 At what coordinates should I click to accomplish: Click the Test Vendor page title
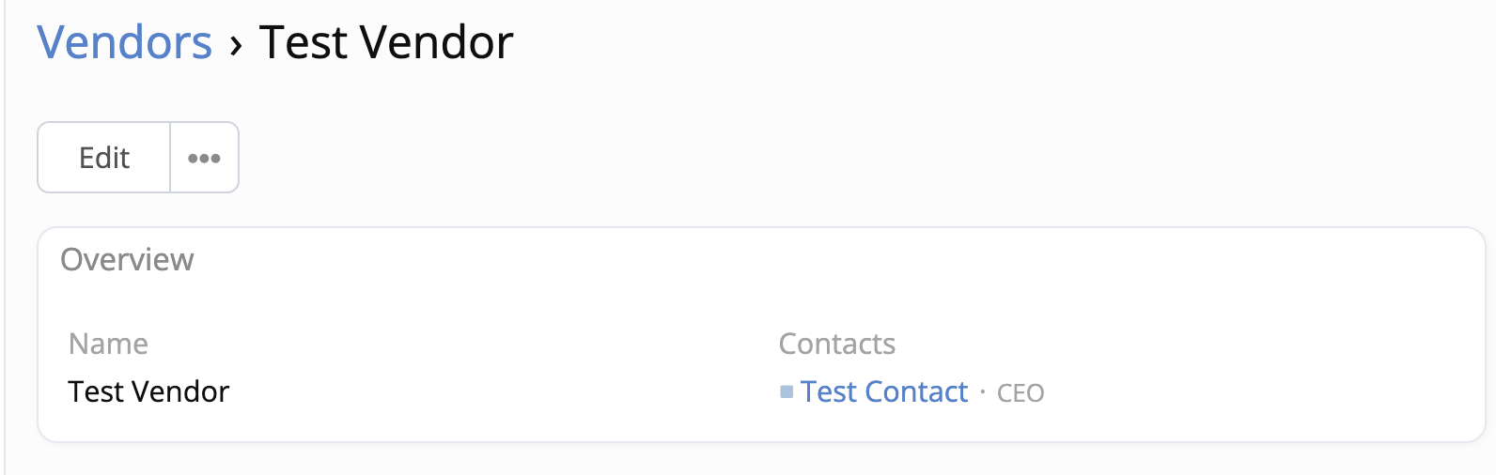pos(385,42)
